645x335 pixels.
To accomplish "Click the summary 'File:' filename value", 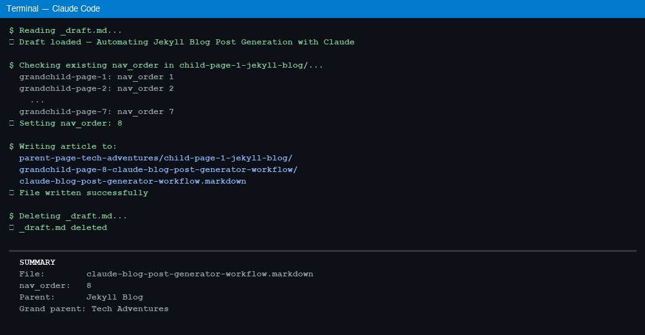I will tap(200, 274).
